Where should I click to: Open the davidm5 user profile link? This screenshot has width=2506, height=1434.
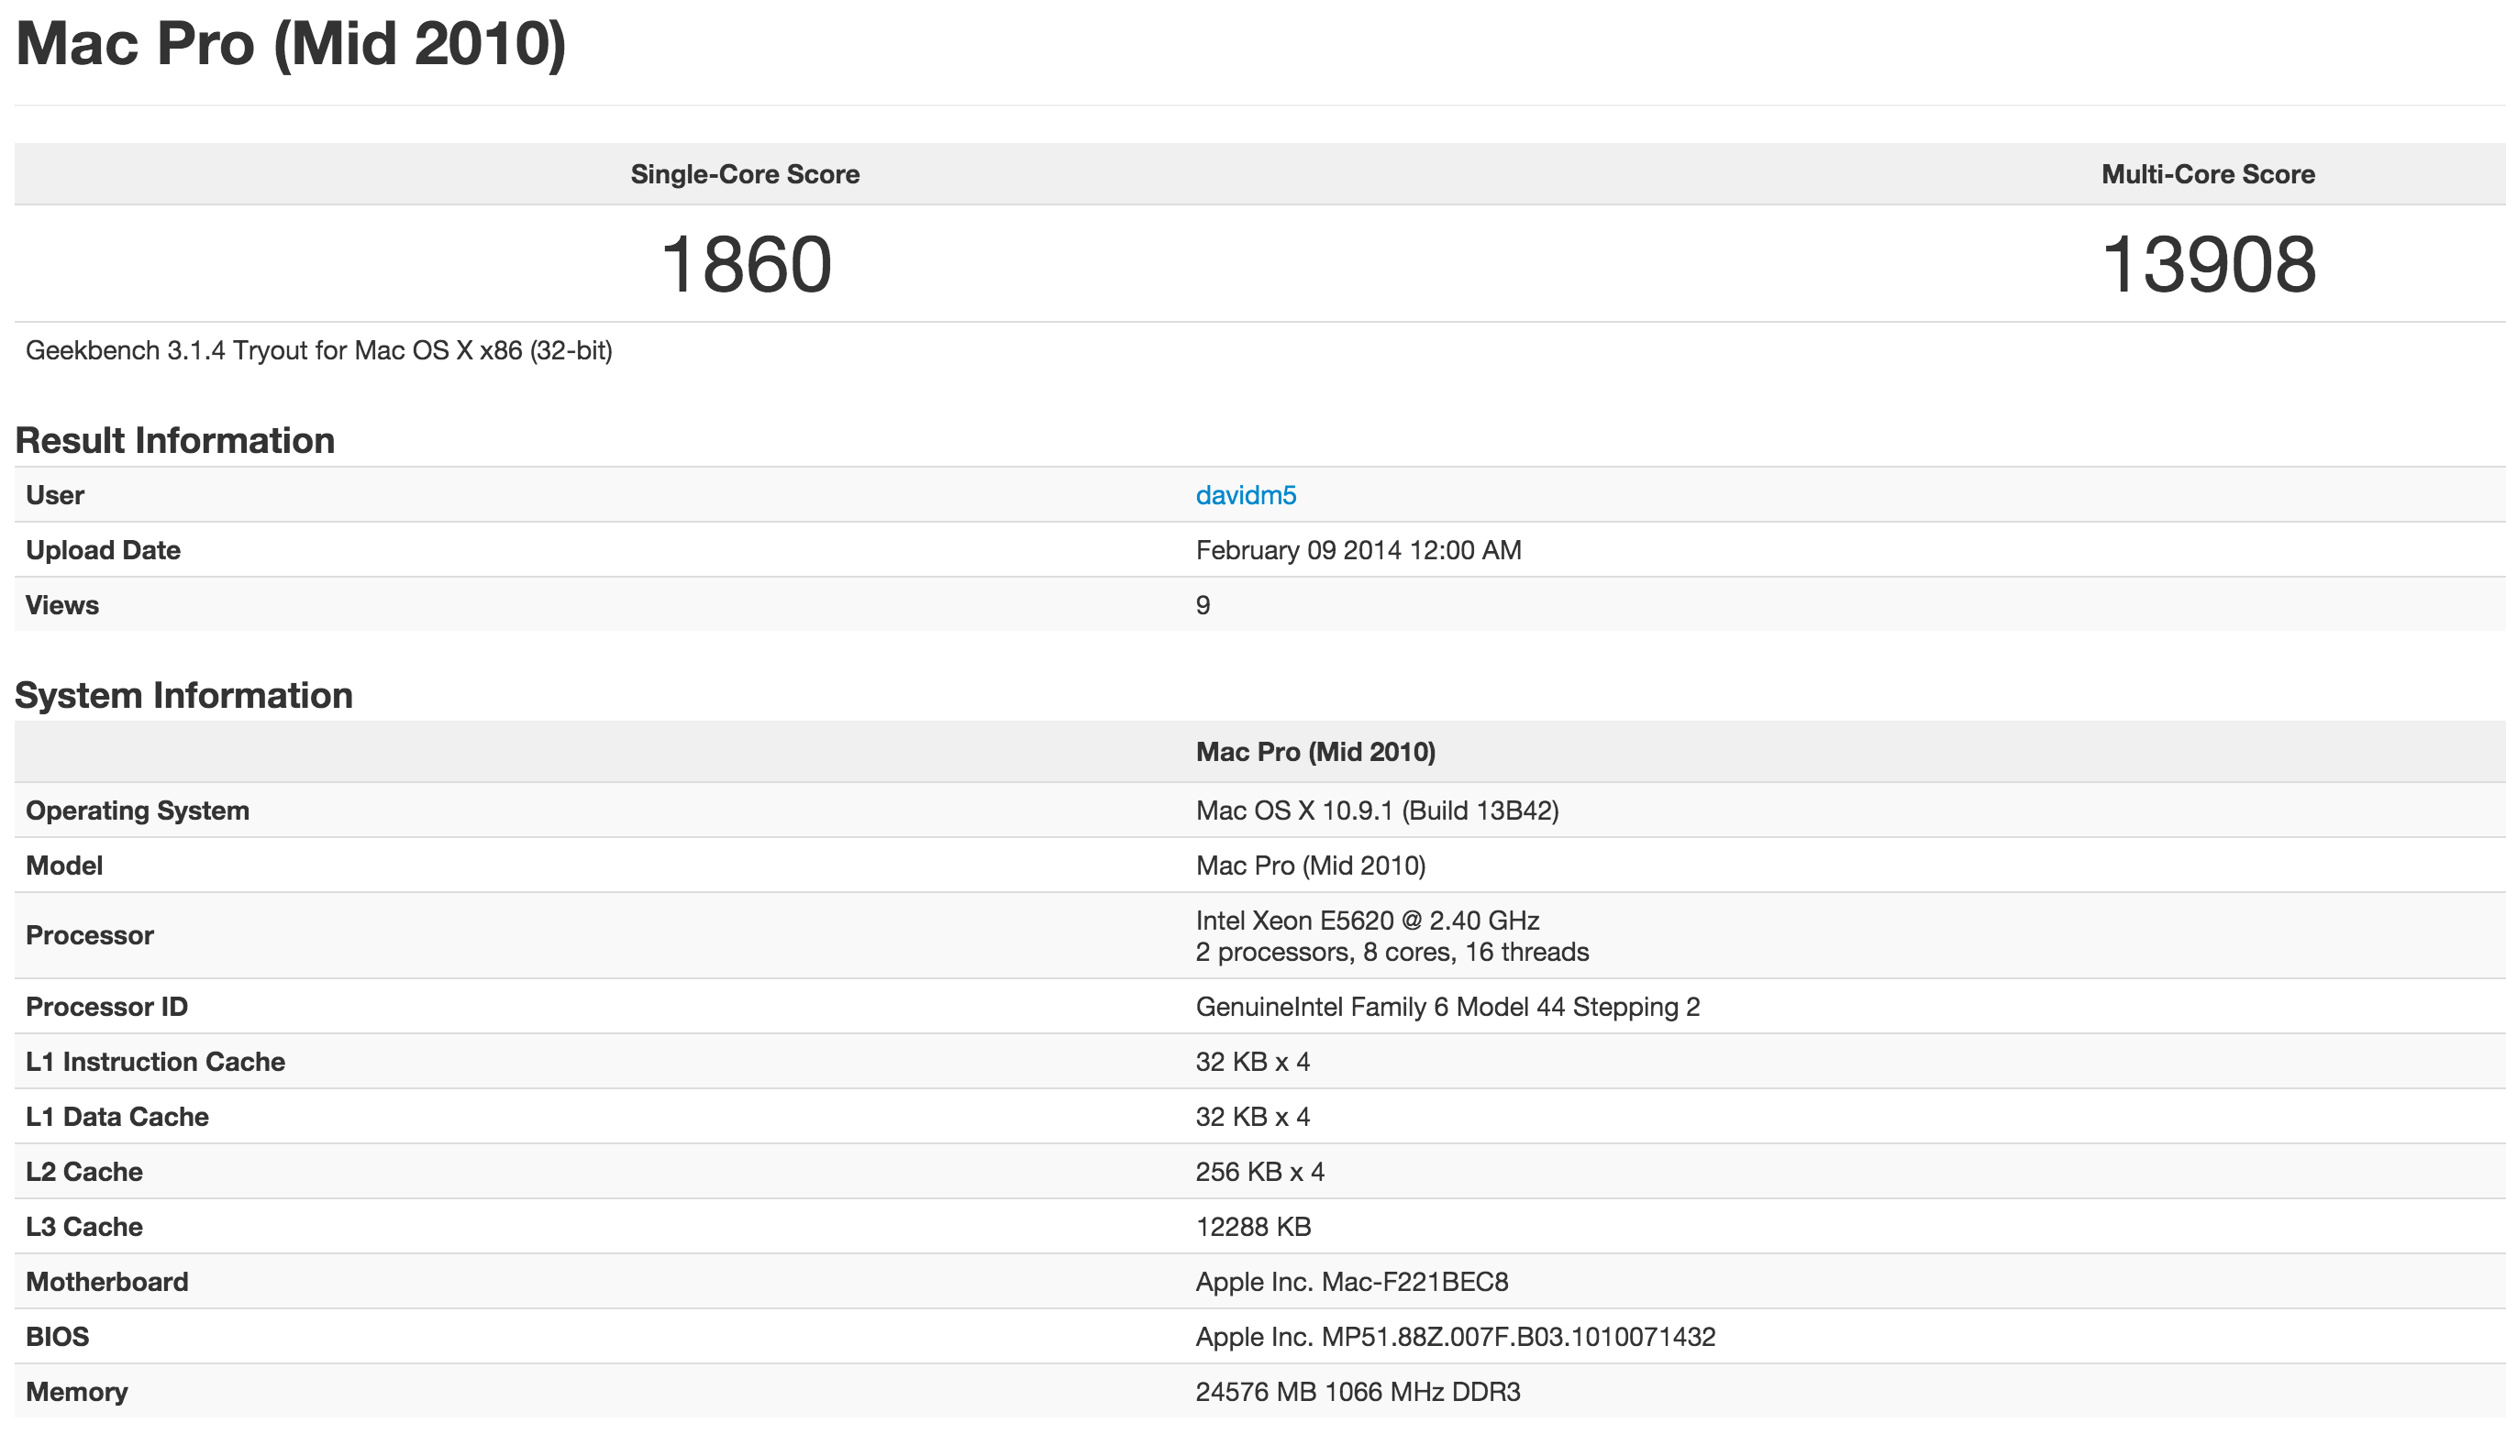tap(1245, 495)
